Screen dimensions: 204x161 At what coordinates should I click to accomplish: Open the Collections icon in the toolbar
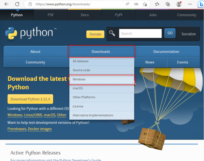pyautogui.click(x=168, y=4)
